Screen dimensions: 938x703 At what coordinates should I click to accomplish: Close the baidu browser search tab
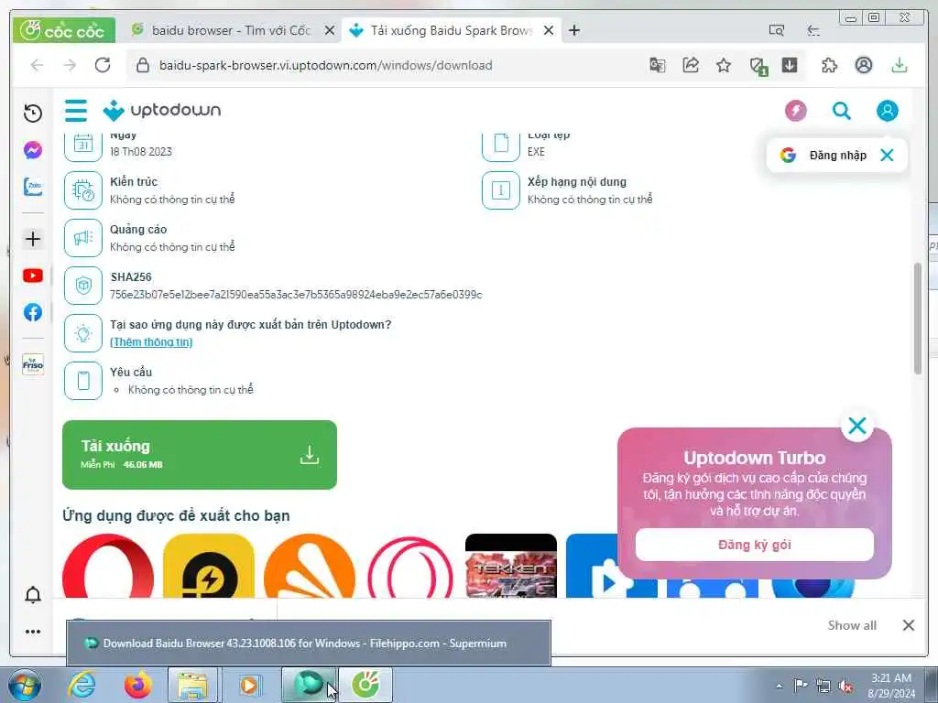tap(329, 30)
